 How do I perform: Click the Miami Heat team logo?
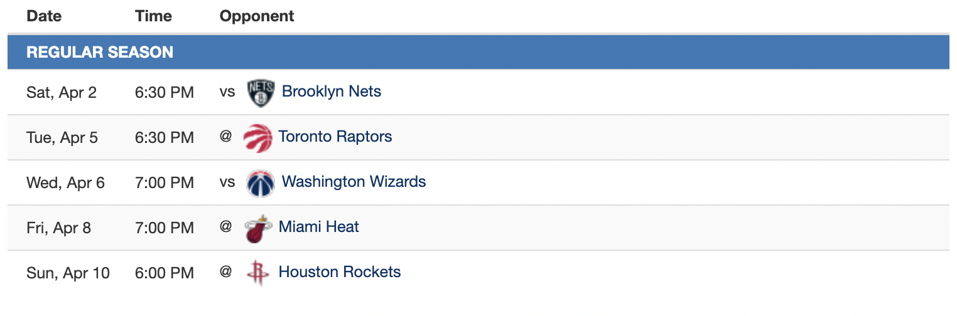click(258, 228)
